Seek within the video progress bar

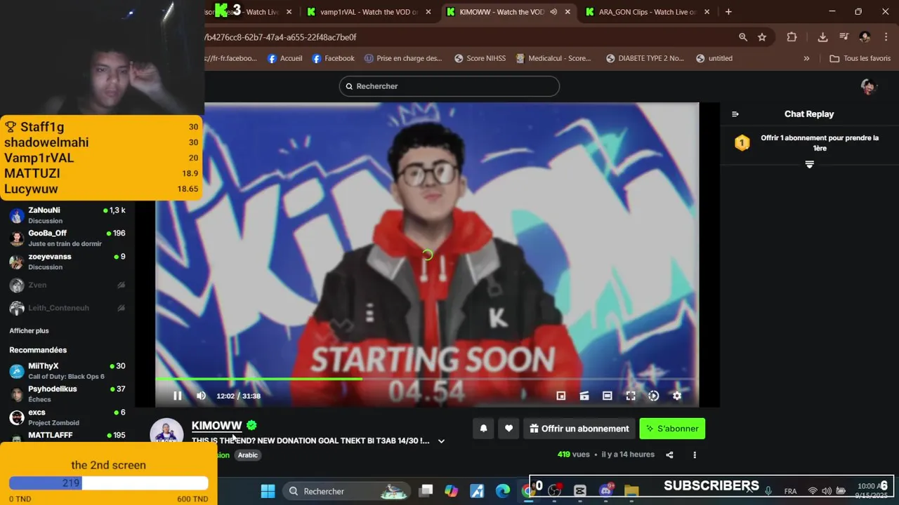point(427,379)
